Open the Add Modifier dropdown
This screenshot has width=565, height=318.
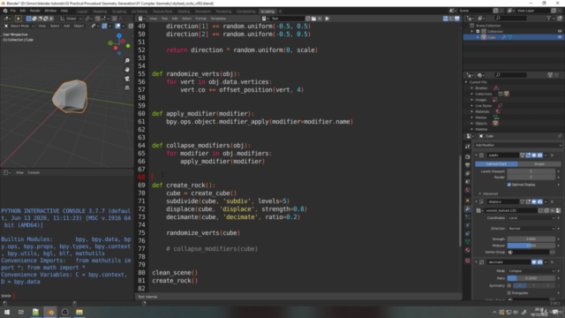point(518,145)
